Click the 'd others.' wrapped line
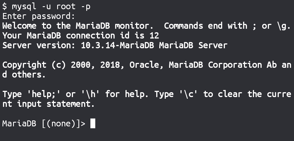This screenshot has width=294, height=141. 24,75
